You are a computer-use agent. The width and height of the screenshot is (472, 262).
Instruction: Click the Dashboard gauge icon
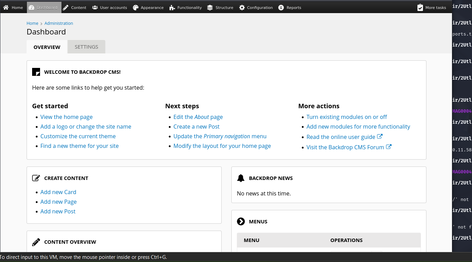coord(31,8)
